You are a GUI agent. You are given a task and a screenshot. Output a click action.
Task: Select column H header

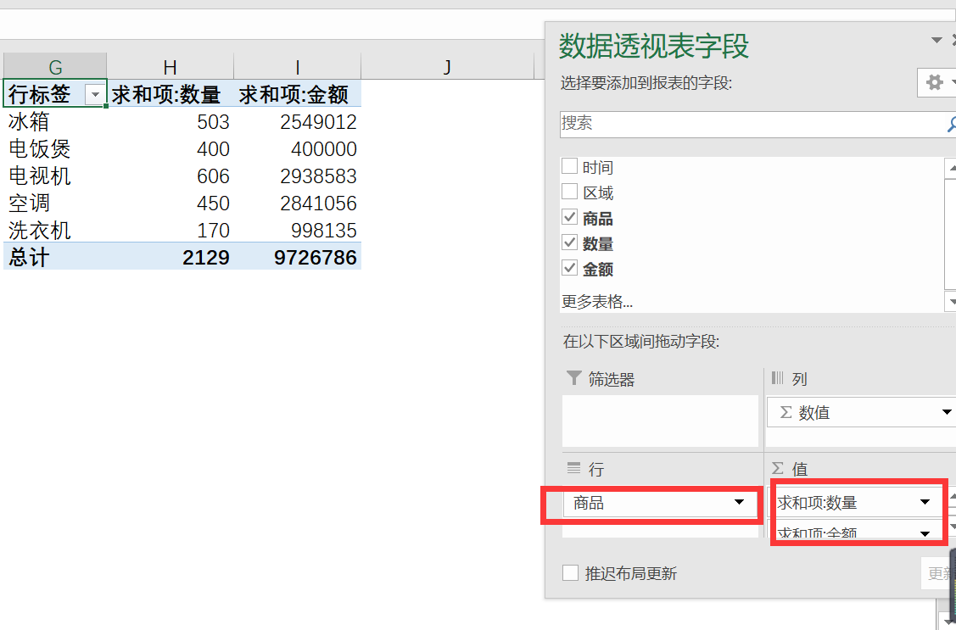171,66
